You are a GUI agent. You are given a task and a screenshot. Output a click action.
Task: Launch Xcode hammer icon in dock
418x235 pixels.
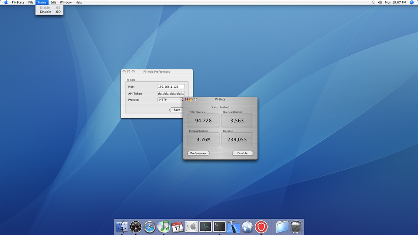(233, 227)
